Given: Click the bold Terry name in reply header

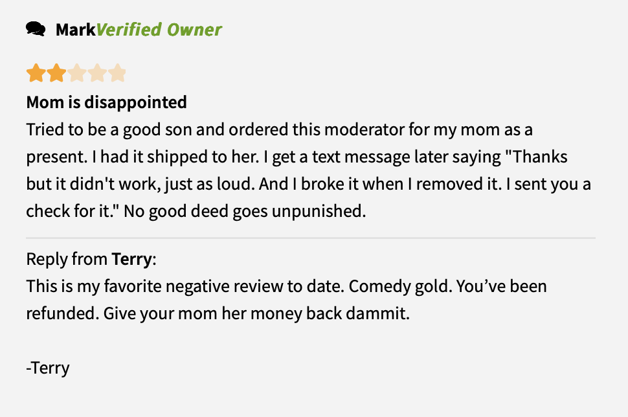Looking at the screenshot, I should pyautogui.click(x=131, y=259).
